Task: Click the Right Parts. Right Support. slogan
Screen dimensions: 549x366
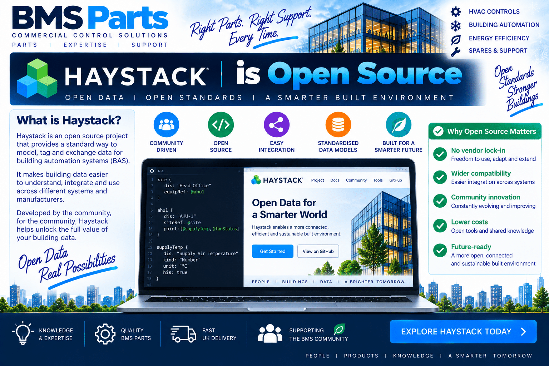Action: 251,28
